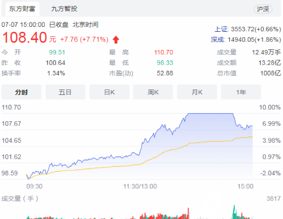The width and height of the screenshot is (283, 219).
Task: Click the 沪深 market button
Action: (x=263, y=9)
